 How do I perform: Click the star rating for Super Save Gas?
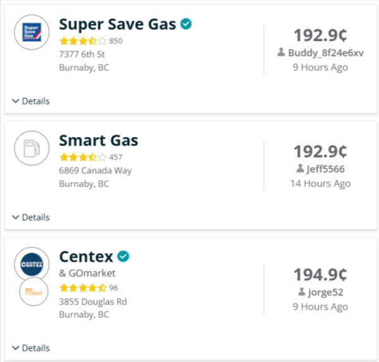click(x=78, y=41)
